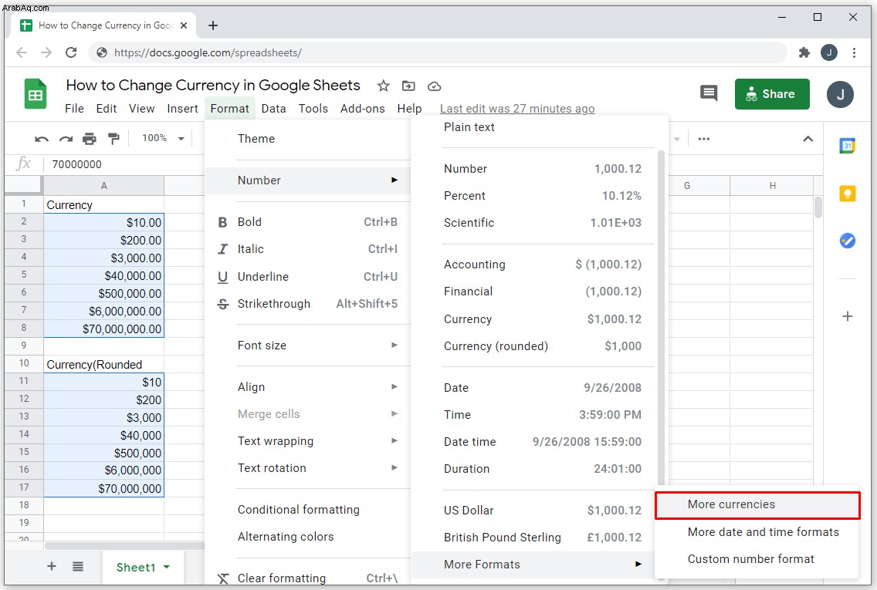Open the move to folder icon
877x590 pixels.
tap(409, 86)
